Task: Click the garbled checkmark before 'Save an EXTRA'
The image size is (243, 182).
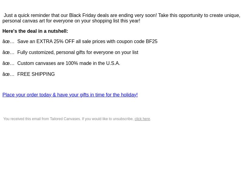Action: pyautogui.click(x=9, y=42)
